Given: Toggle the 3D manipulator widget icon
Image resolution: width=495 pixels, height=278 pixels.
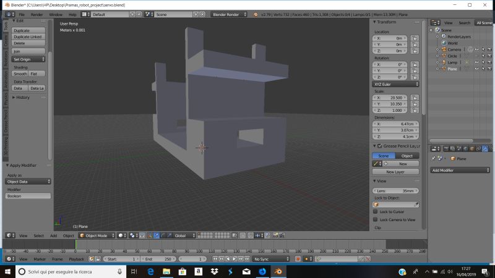Looking at the screenshot, I should coord(150,235).
